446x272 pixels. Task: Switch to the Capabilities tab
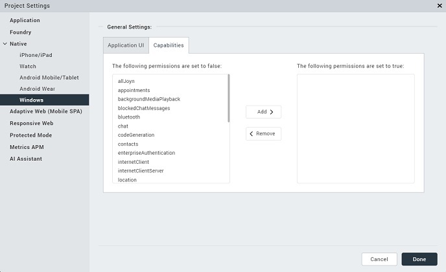169,45
